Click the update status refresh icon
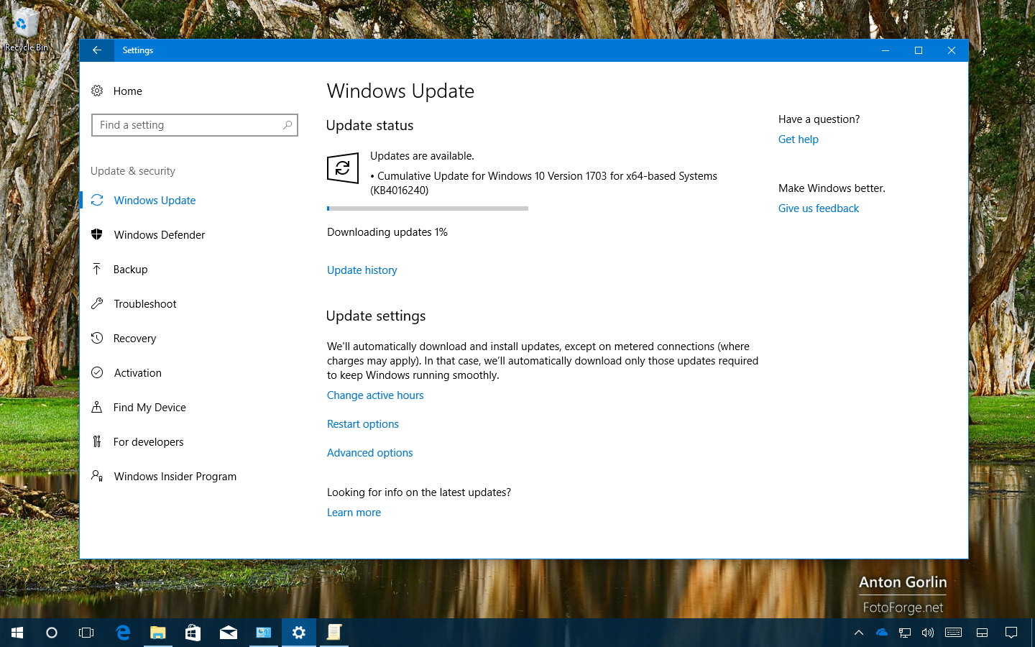1035x647 pixels. (x=343, y=168)
